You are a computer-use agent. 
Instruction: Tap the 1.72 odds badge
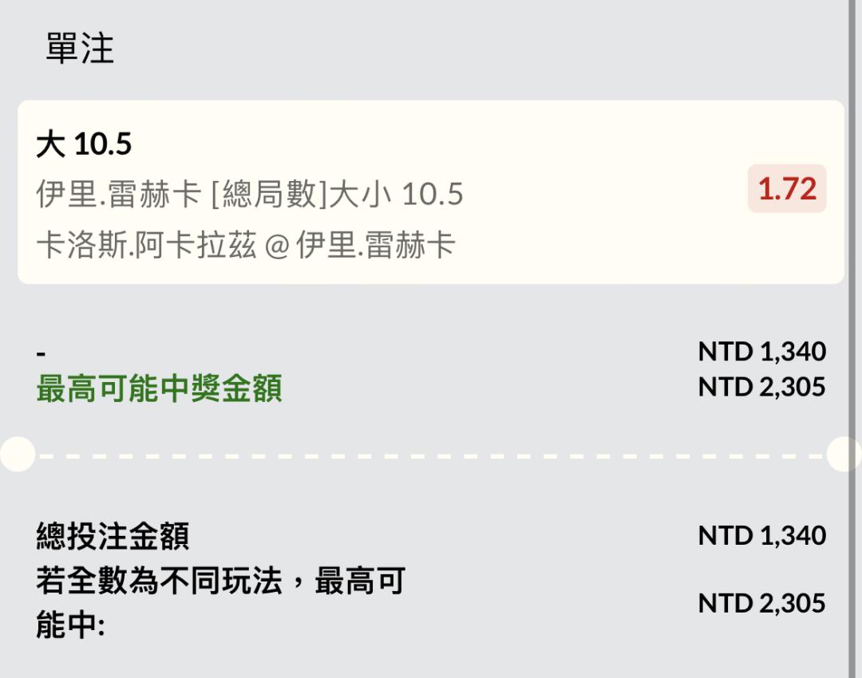(x=787, y=189)
